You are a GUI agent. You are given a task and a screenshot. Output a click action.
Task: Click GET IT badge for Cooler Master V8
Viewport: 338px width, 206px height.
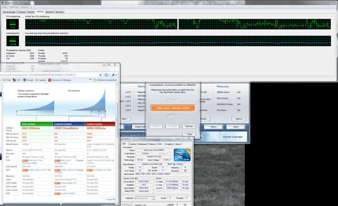tap(57, 183)
